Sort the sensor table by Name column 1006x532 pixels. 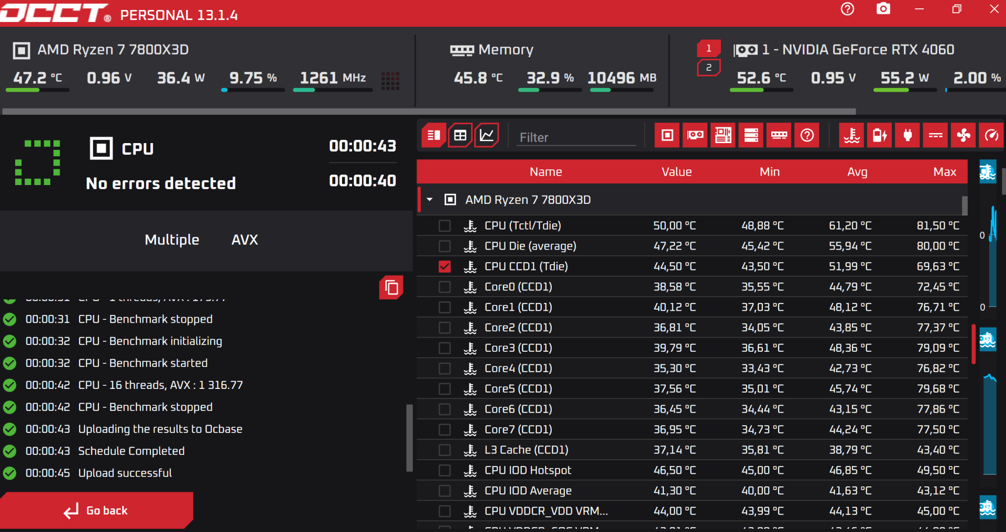[545, 172]
